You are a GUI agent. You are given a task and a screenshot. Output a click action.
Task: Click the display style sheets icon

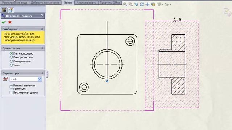click(x=159, y=4)
